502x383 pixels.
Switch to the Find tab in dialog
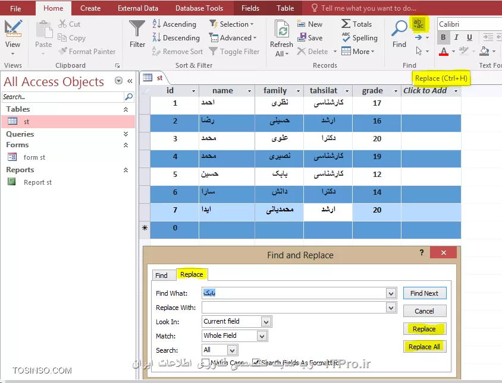tap(161, 275)
